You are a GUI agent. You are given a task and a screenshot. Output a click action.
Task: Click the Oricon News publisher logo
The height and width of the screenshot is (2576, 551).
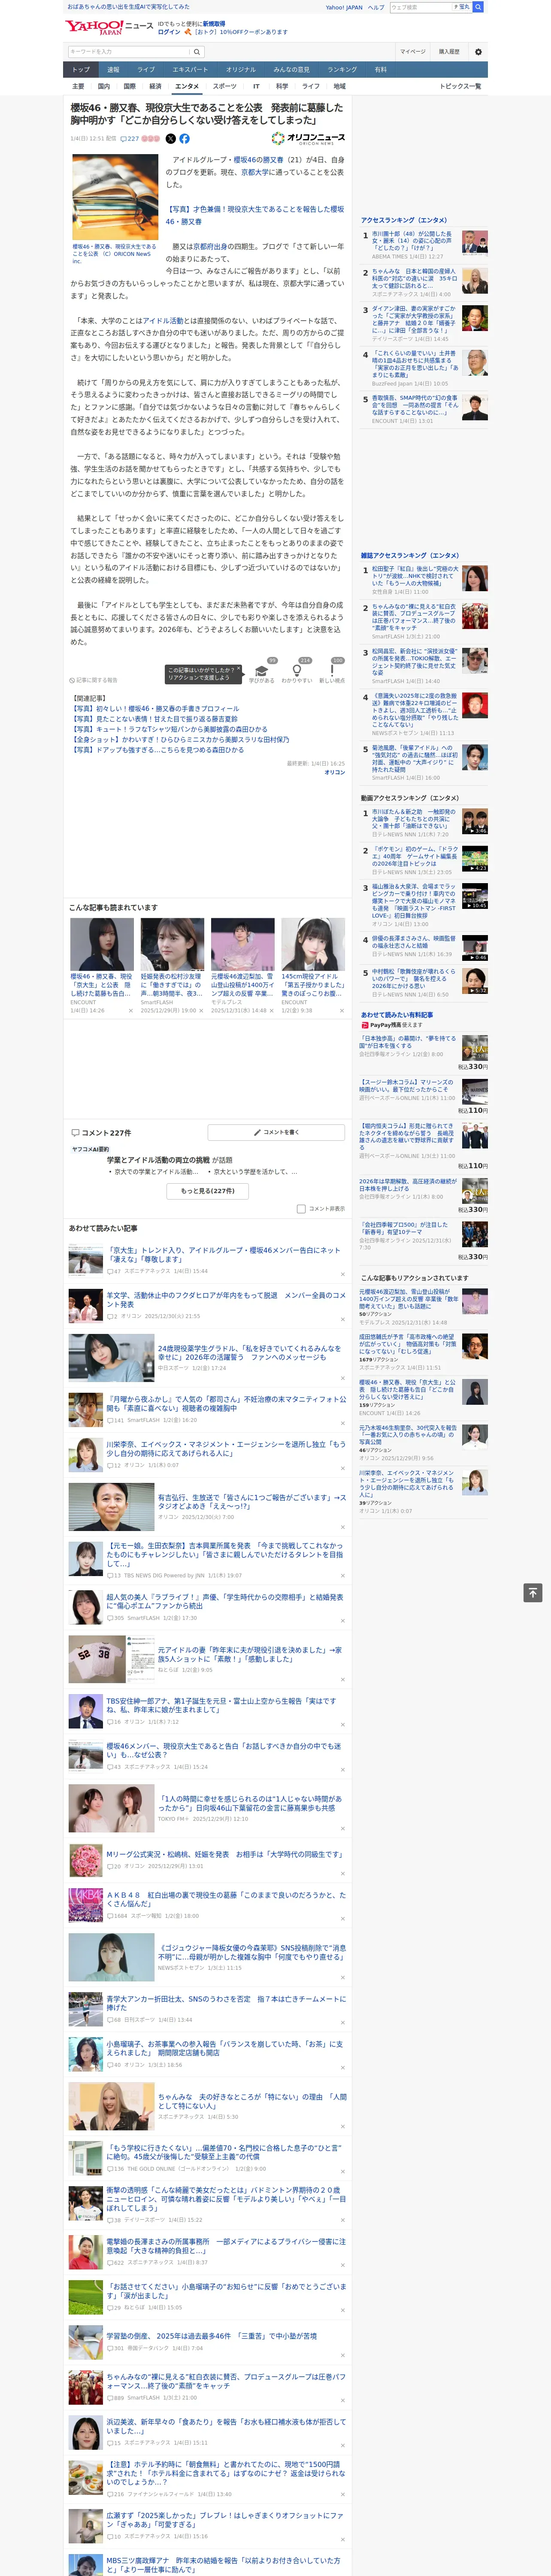coord(308,139)
